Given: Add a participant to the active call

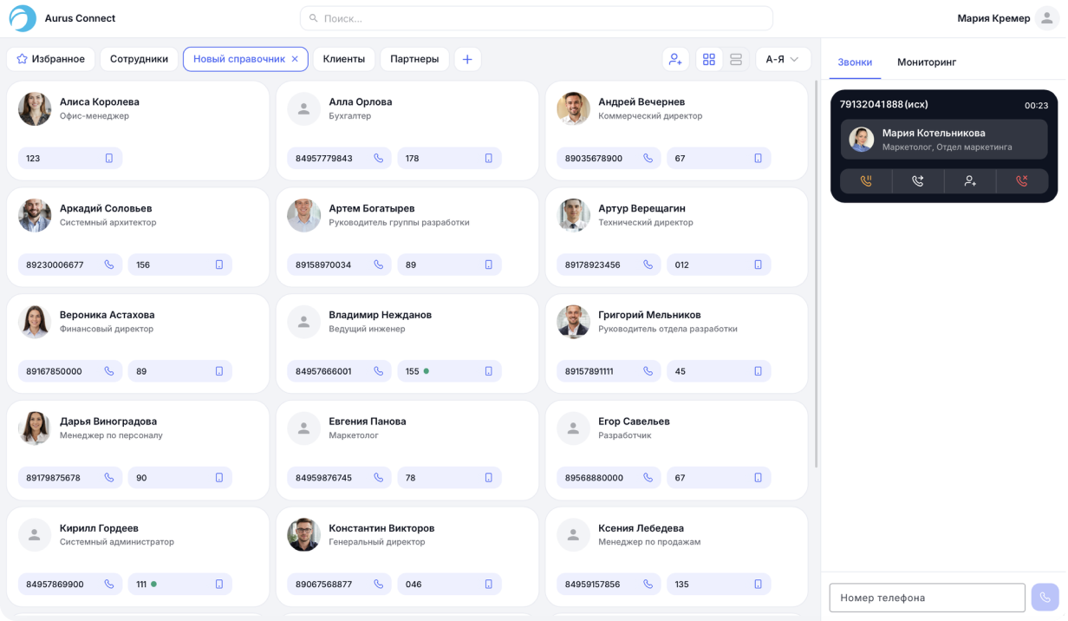Looking at the screenshot, I should pos(970,181).
